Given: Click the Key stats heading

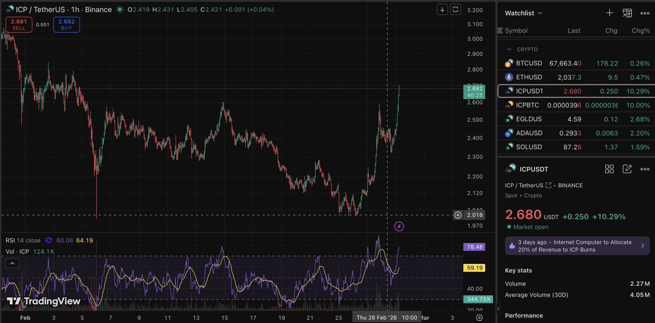Looking at the screenshot, I should click(519, 271).
